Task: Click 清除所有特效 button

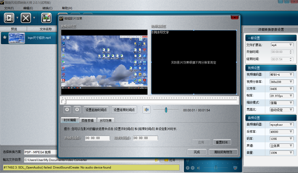Action: [x=223, y=152]
